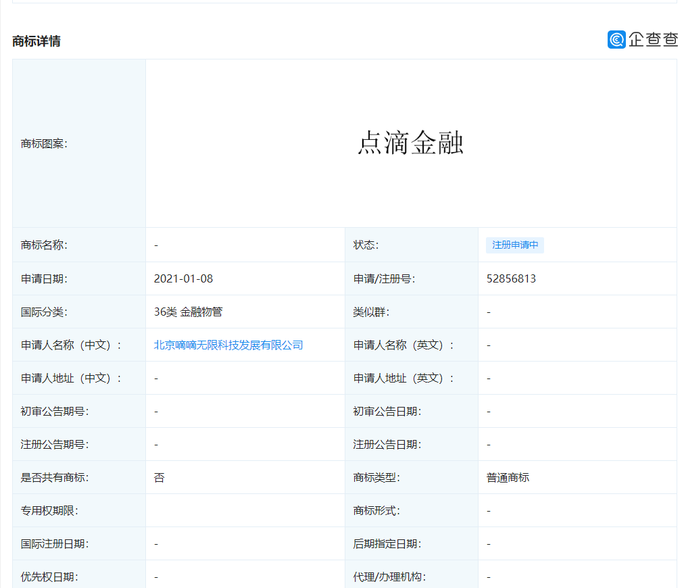Click the 注册申请中 status badge
Screen dimensions: 684x588
point(515,245)
